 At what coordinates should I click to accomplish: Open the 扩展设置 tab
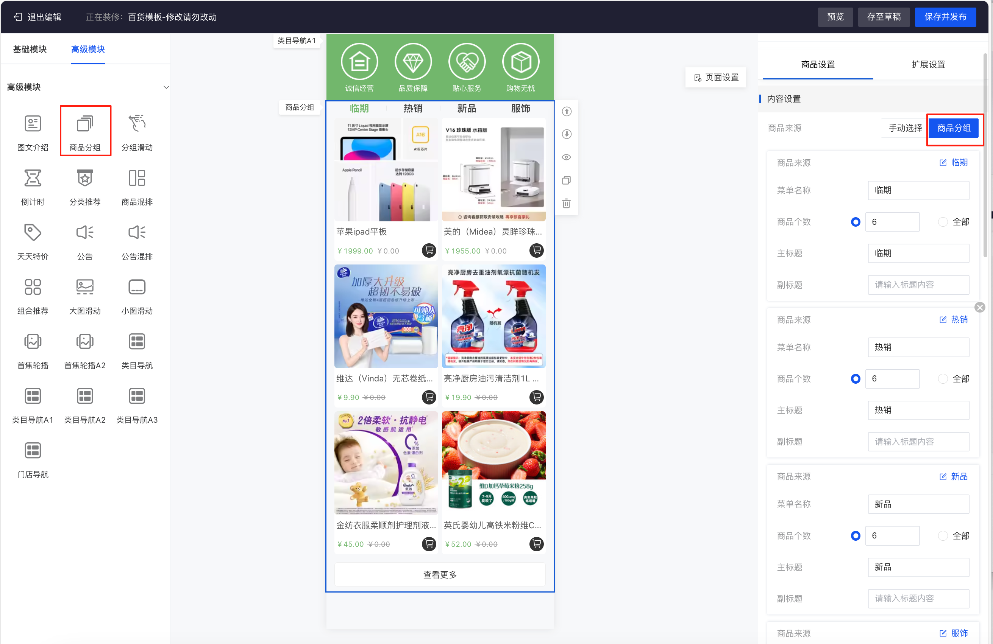tap(928, 65)
